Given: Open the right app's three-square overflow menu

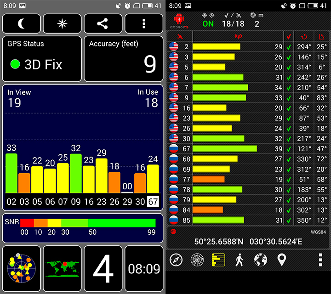Looking at the screenshot, I should click(x=320, y=260).
